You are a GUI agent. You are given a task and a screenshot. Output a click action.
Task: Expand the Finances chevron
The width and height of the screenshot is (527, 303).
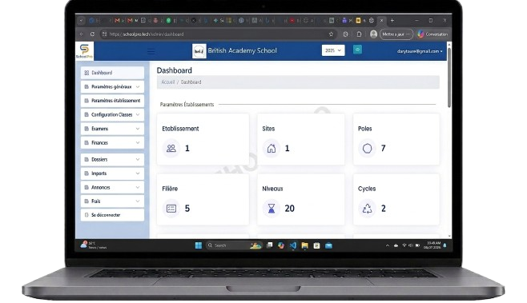click(x=138, y=143)
